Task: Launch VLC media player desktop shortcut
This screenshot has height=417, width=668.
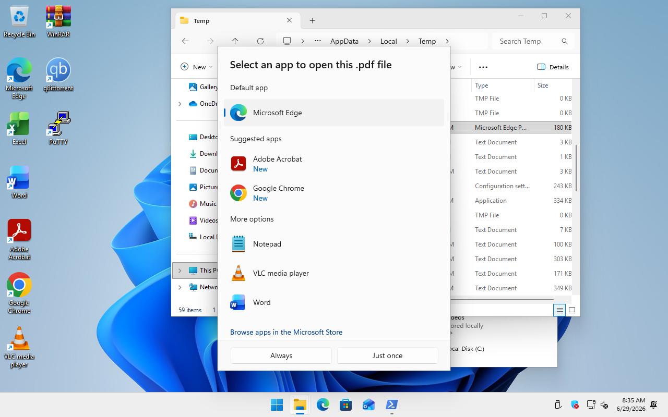Action: coord(19,347)
